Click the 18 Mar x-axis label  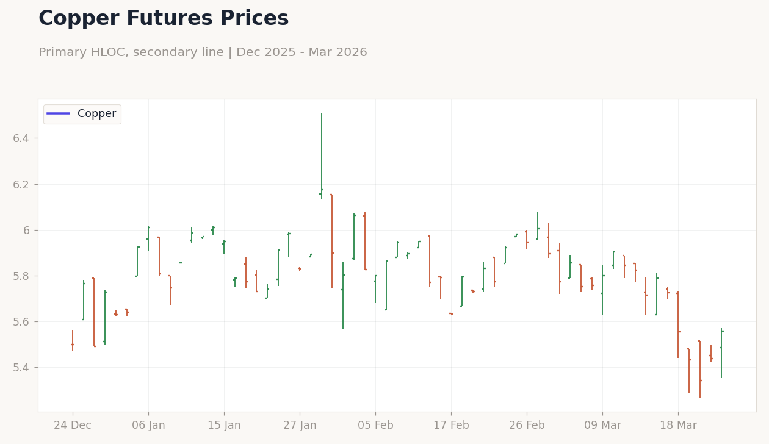pos(678,426)
